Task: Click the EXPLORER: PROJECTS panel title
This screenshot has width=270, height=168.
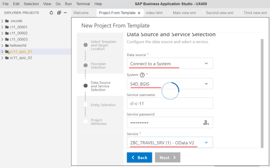Action: click(21, 13)
